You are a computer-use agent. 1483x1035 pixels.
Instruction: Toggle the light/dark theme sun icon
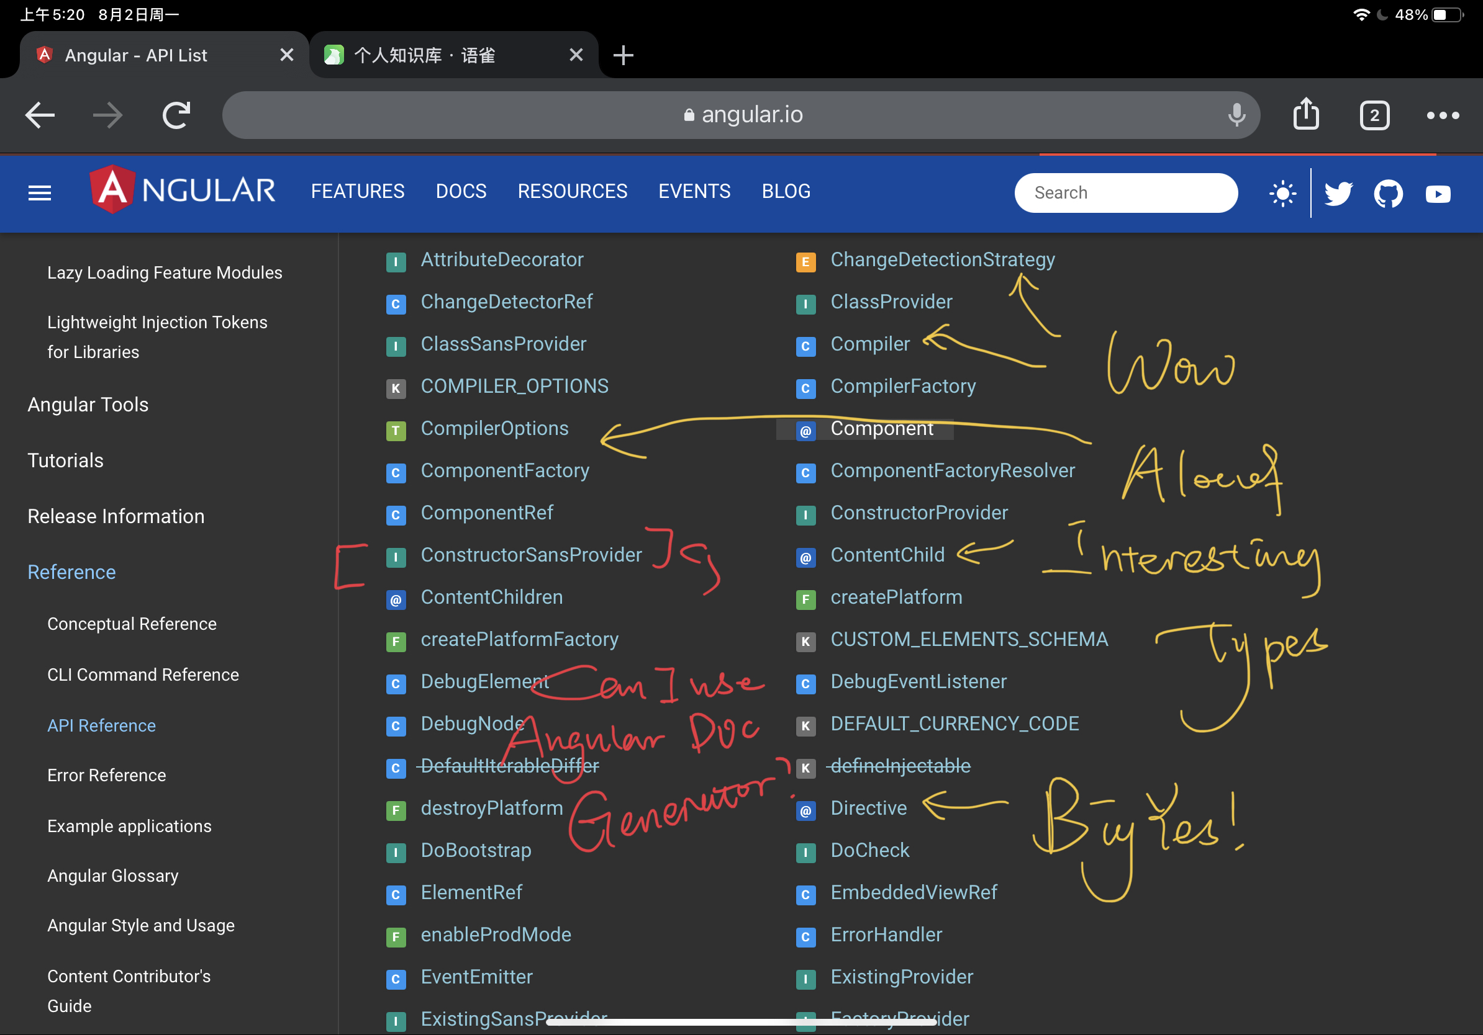[x=1282, y=193]
